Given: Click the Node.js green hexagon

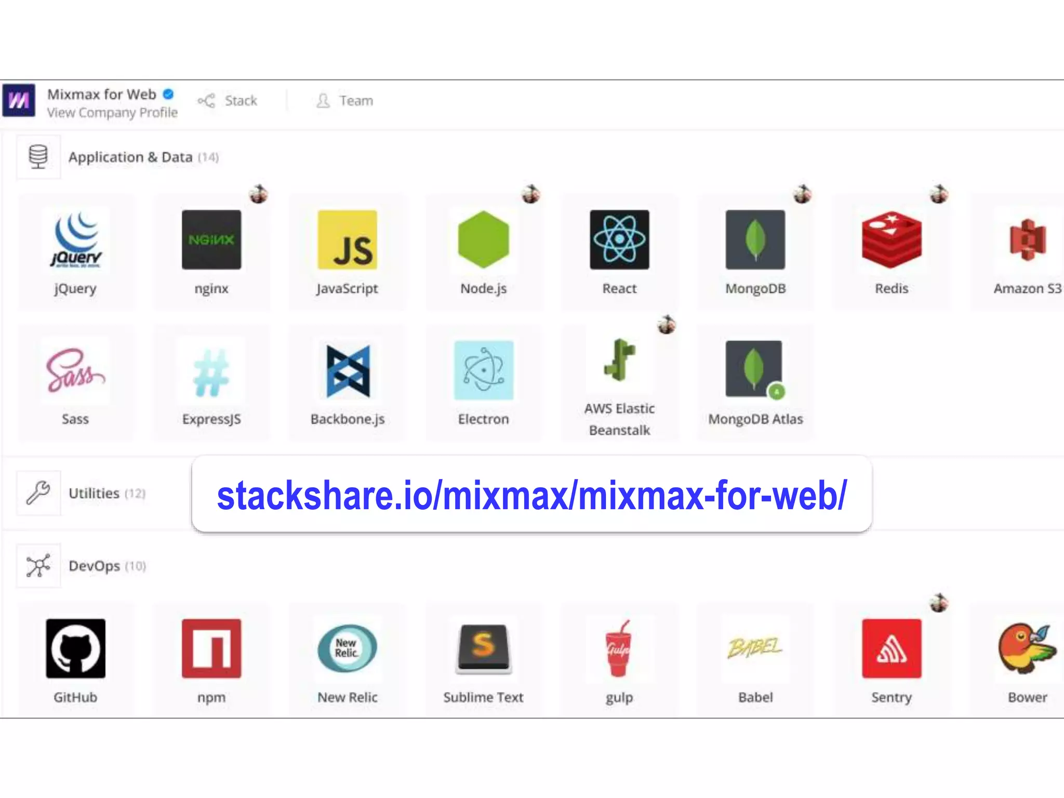Looking at the screenshot, I should [483, 240].
